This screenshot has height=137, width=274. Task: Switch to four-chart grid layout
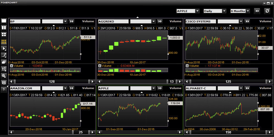pos(4,35)
